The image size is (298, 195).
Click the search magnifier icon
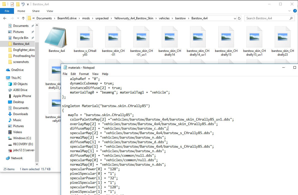[x=291, y=18]
